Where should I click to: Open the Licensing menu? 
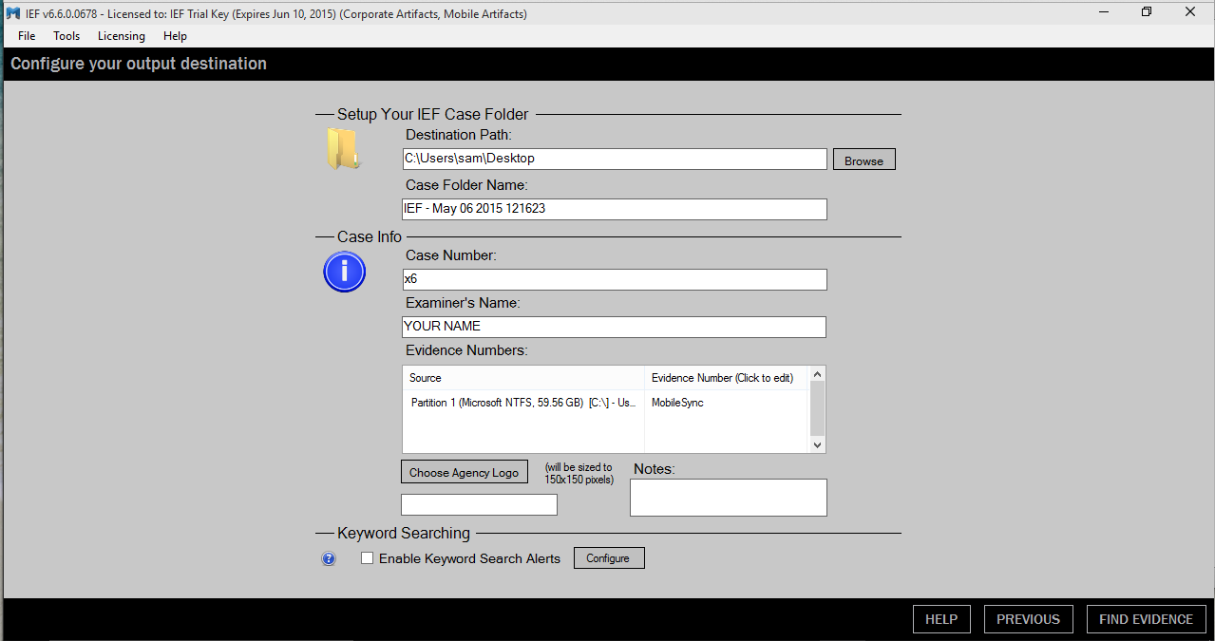coord(122,36)
